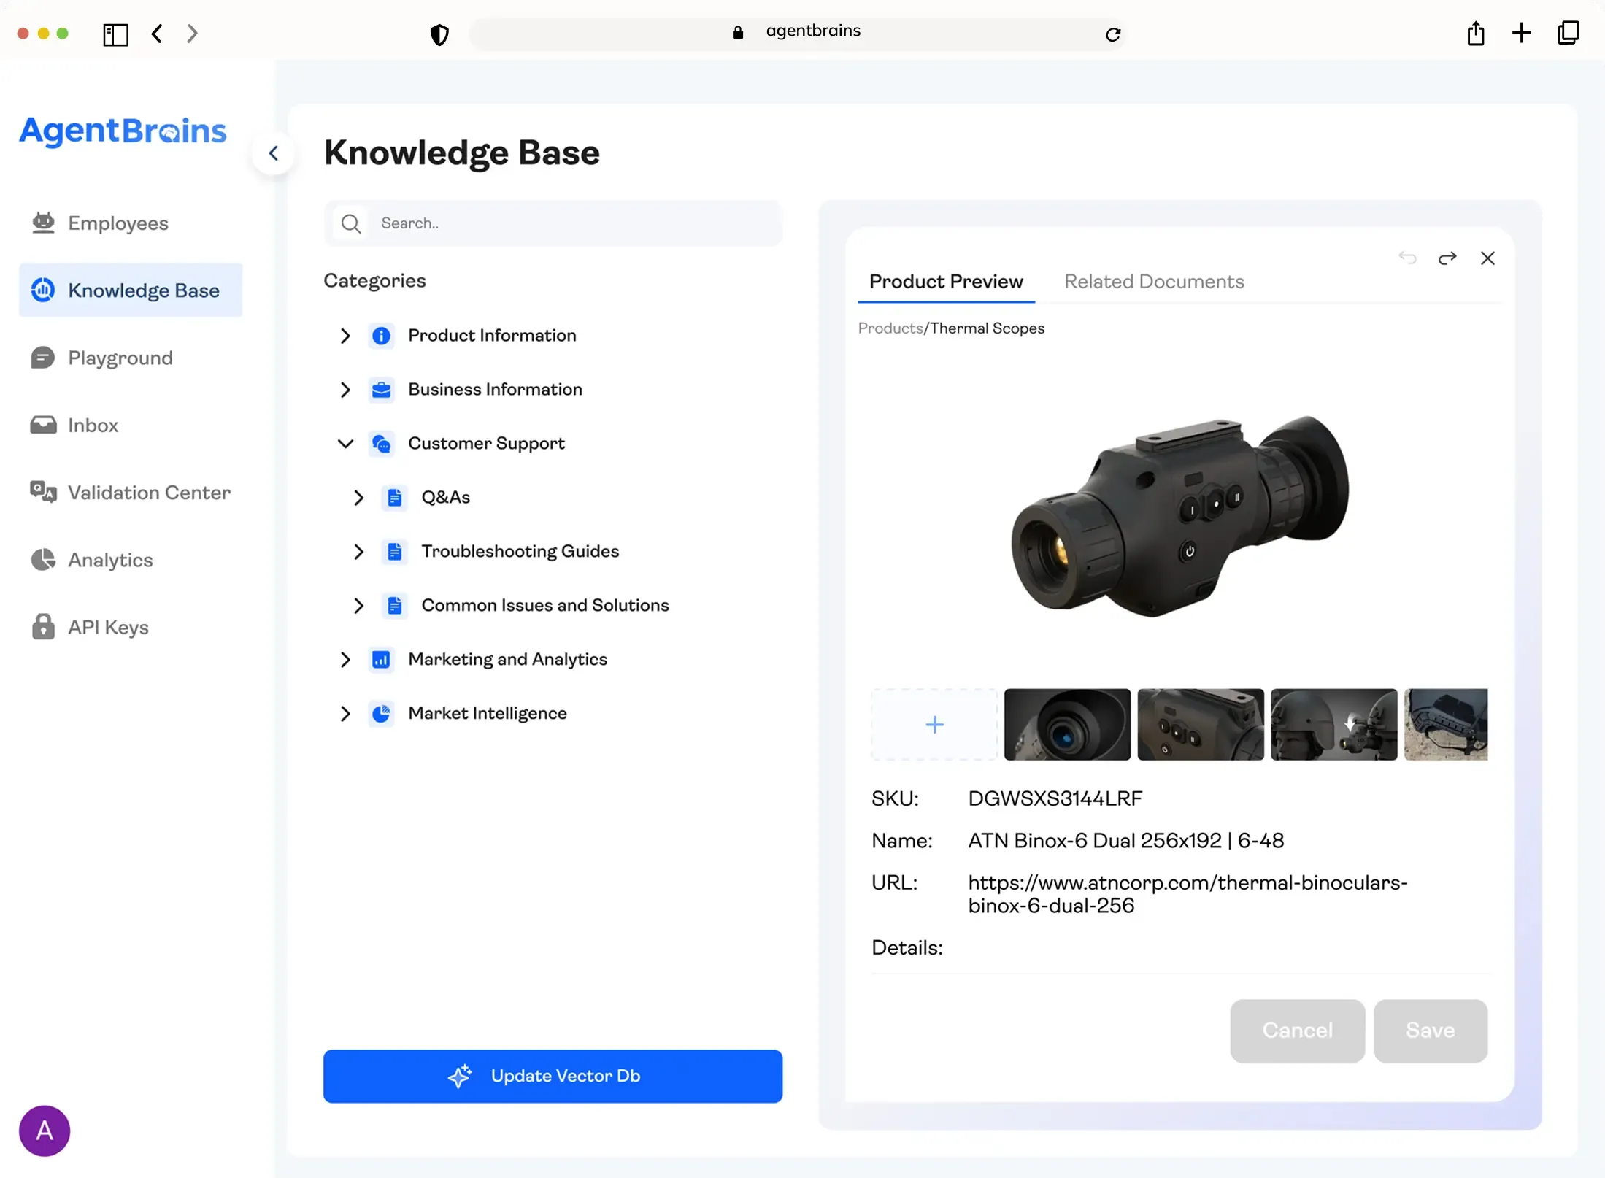The width and height of the screenshot is (1605, 1178).
Task: Go to Playground in the sidebar
Action: click(120, 358)
